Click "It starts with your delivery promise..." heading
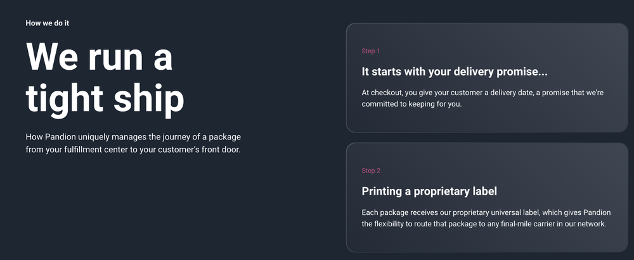This screenshot has width=634, height=260. [x=454, y=71]
